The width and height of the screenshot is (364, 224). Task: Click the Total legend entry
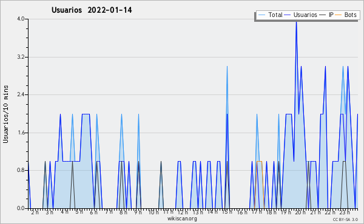coord(270,15)
